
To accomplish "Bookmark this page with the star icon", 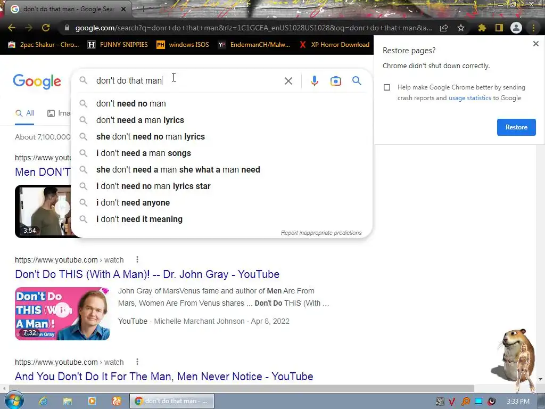I will (x=461, y=28).
